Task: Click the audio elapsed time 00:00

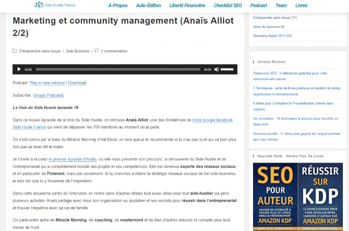Action: tap(28, 70)
